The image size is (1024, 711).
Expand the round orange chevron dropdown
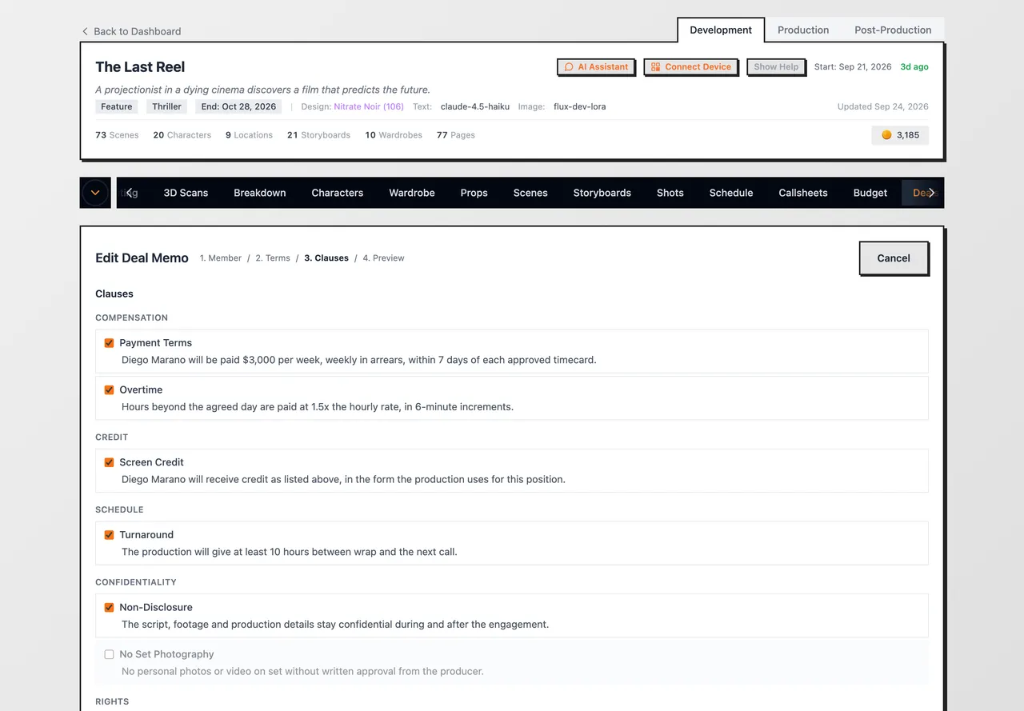point(95,193)
